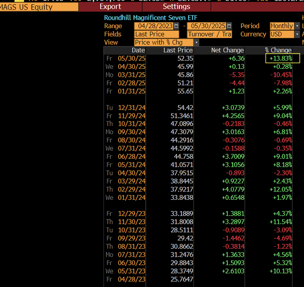Viewport: 304px width, 287px height.
Task: Click the +5.32% change value
Action: pos(283,263)
